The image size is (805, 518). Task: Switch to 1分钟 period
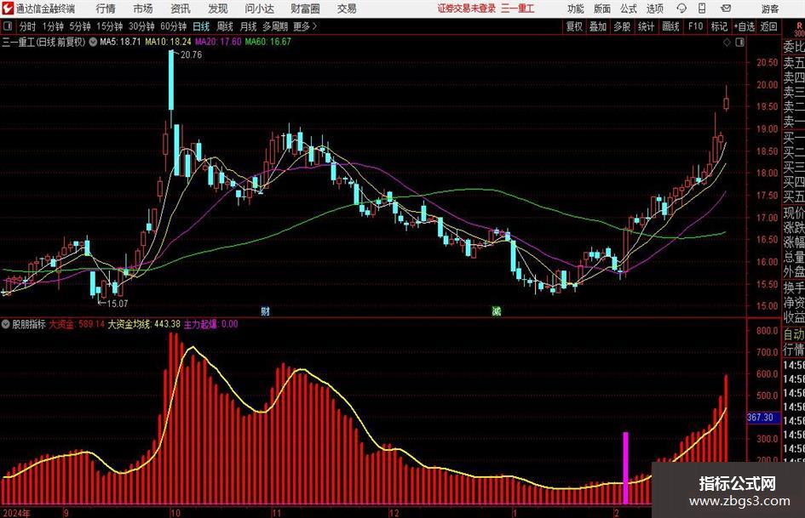click(x=52, y=26)
